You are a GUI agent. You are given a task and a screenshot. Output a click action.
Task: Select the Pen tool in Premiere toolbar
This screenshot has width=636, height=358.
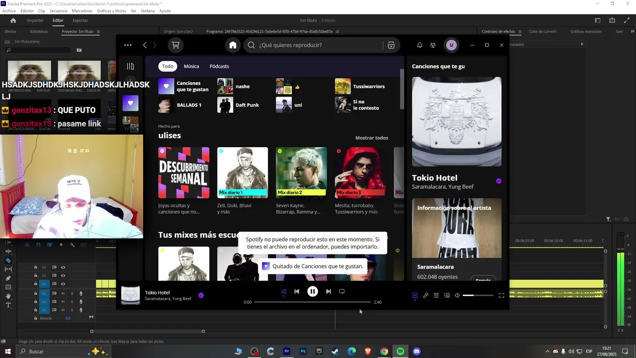tap(8, 278)
